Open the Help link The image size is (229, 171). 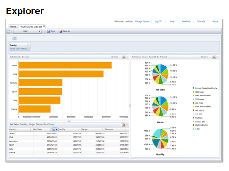[x=172, y=21]
